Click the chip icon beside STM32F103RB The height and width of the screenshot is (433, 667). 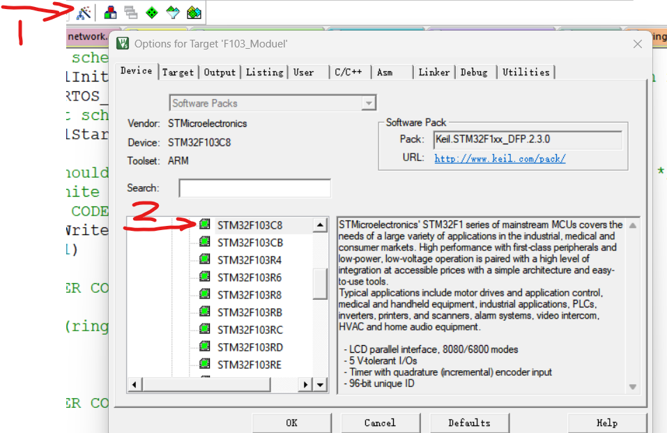tap(206, 311)
